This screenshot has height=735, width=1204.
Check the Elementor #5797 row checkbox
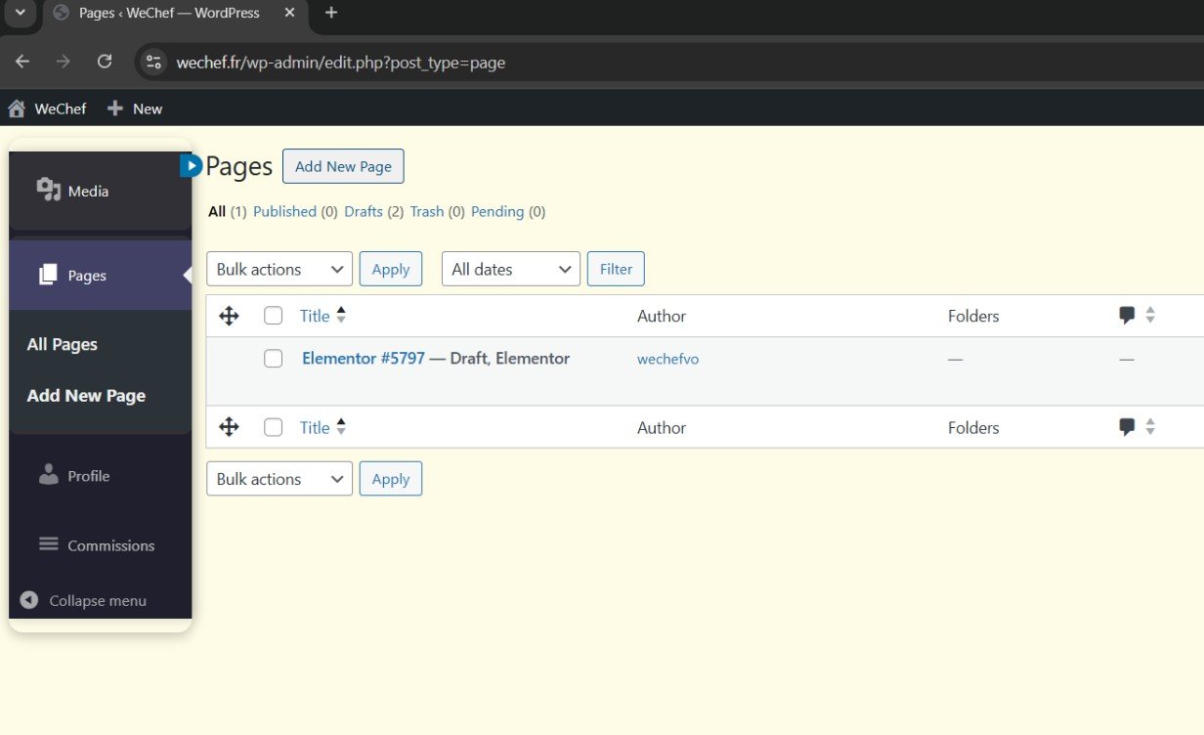click(274, 359)
